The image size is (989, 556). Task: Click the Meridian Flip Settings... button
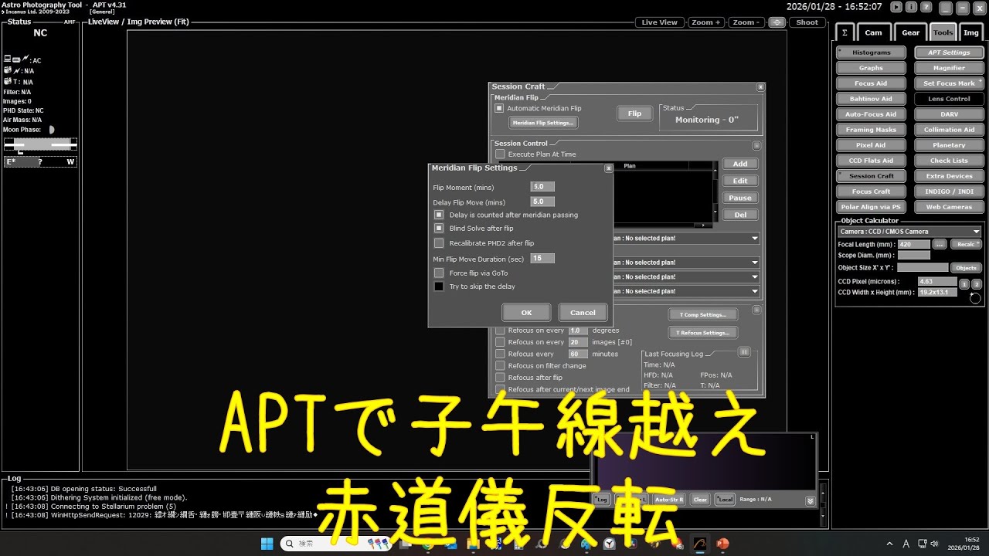point(543,123)
